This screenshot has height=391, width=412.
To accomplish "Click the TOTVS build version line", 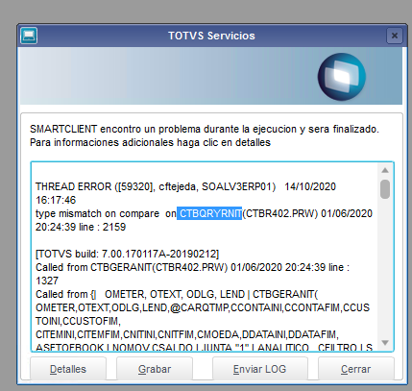I will coord(128,254).
